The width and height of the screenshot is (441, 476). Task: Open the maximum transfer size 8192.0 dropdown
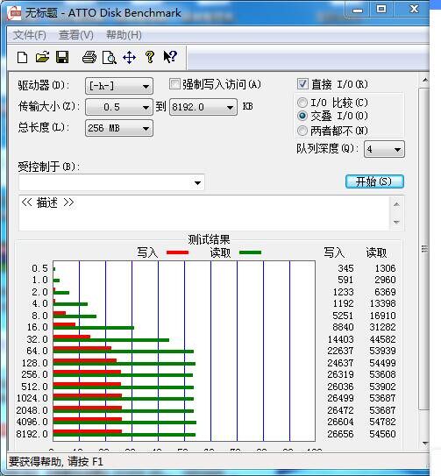[x=203, y=107]
